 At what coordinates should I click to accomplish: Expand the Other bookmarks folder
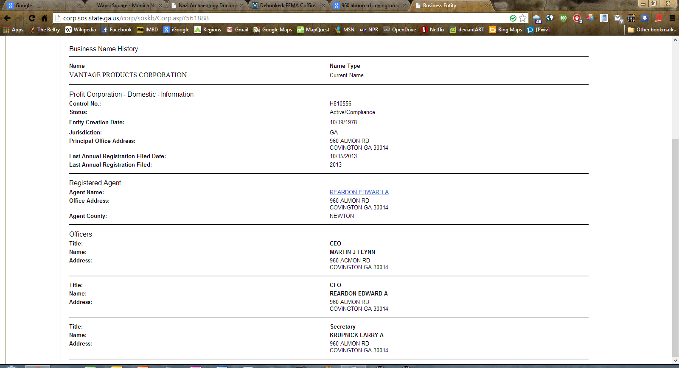[x=651, y=30]
